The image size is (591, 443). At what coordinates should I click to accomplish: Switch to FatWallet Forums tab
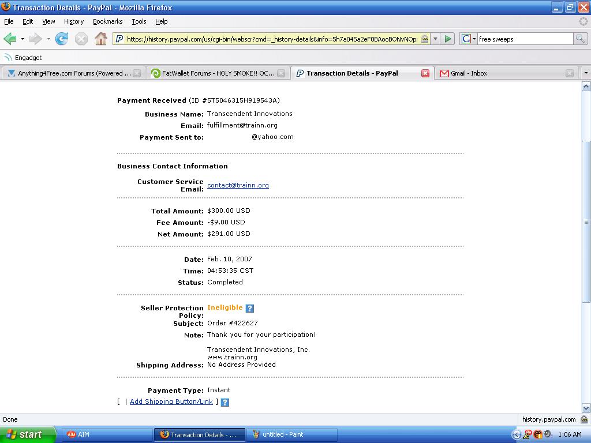[218, 73]
